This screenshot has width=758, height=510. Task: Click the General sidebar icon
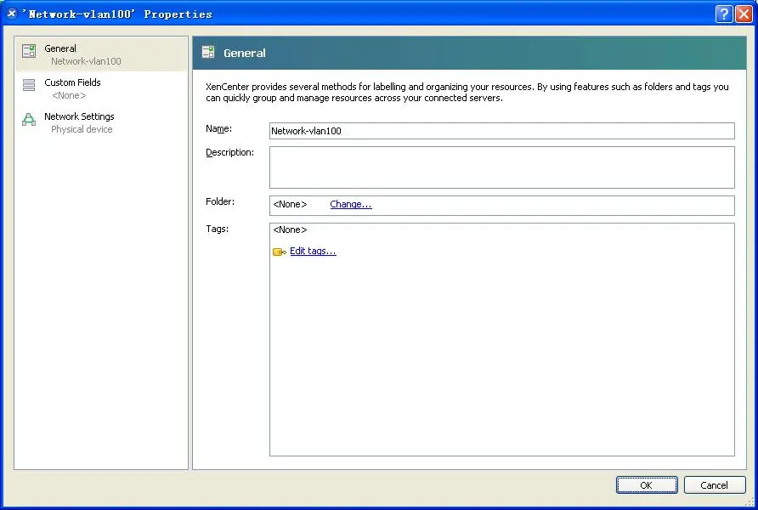click(29, 51)
